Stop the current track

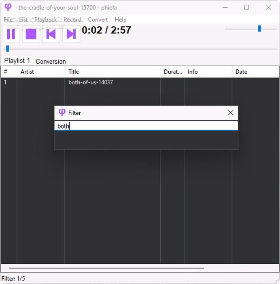coord(31,34)
